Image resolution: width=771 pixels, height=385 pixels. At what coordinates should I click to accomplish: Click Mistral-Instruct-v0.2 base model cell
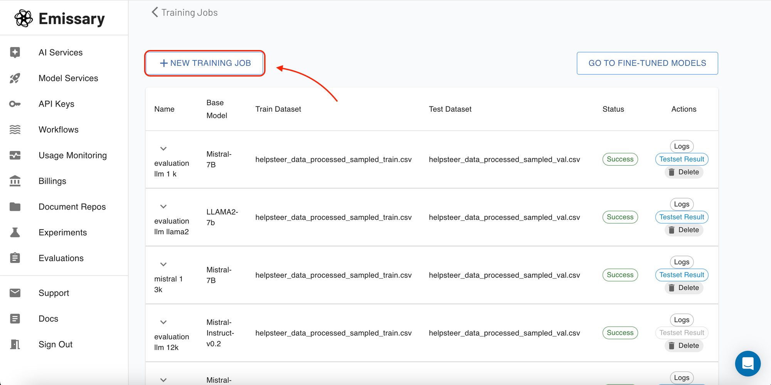220,333
